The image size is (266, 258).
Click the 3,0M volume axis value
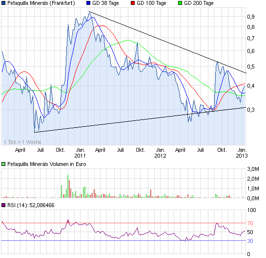coord(253,169)
